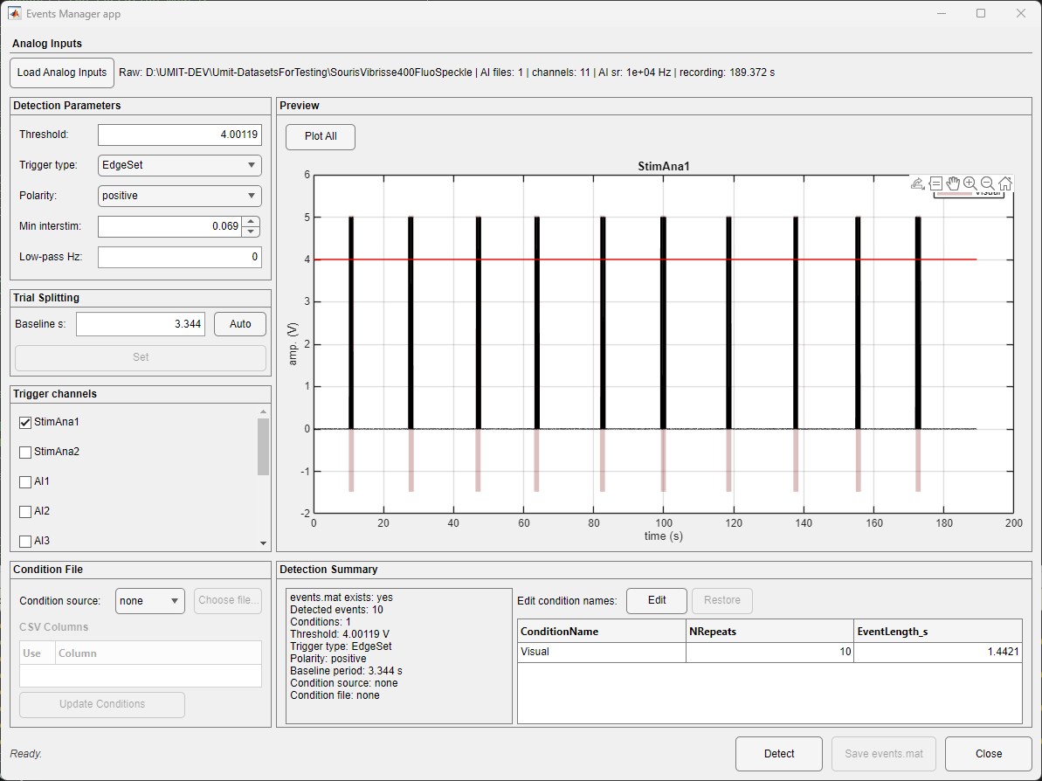Select the data tips tool icon
Viewport: 1042px width, 781px height.
(x=935, y=183)
